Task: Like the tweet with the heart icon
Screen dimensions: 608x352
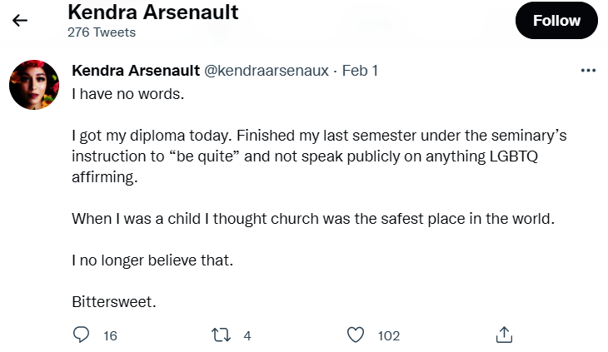Action: tap(356, 335)
